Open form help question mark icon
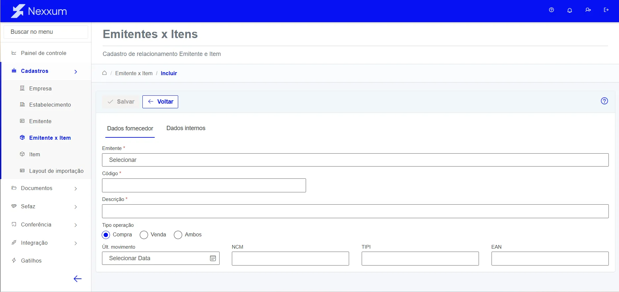This screenshot has width=619, height=292. (x=604, y=101)
